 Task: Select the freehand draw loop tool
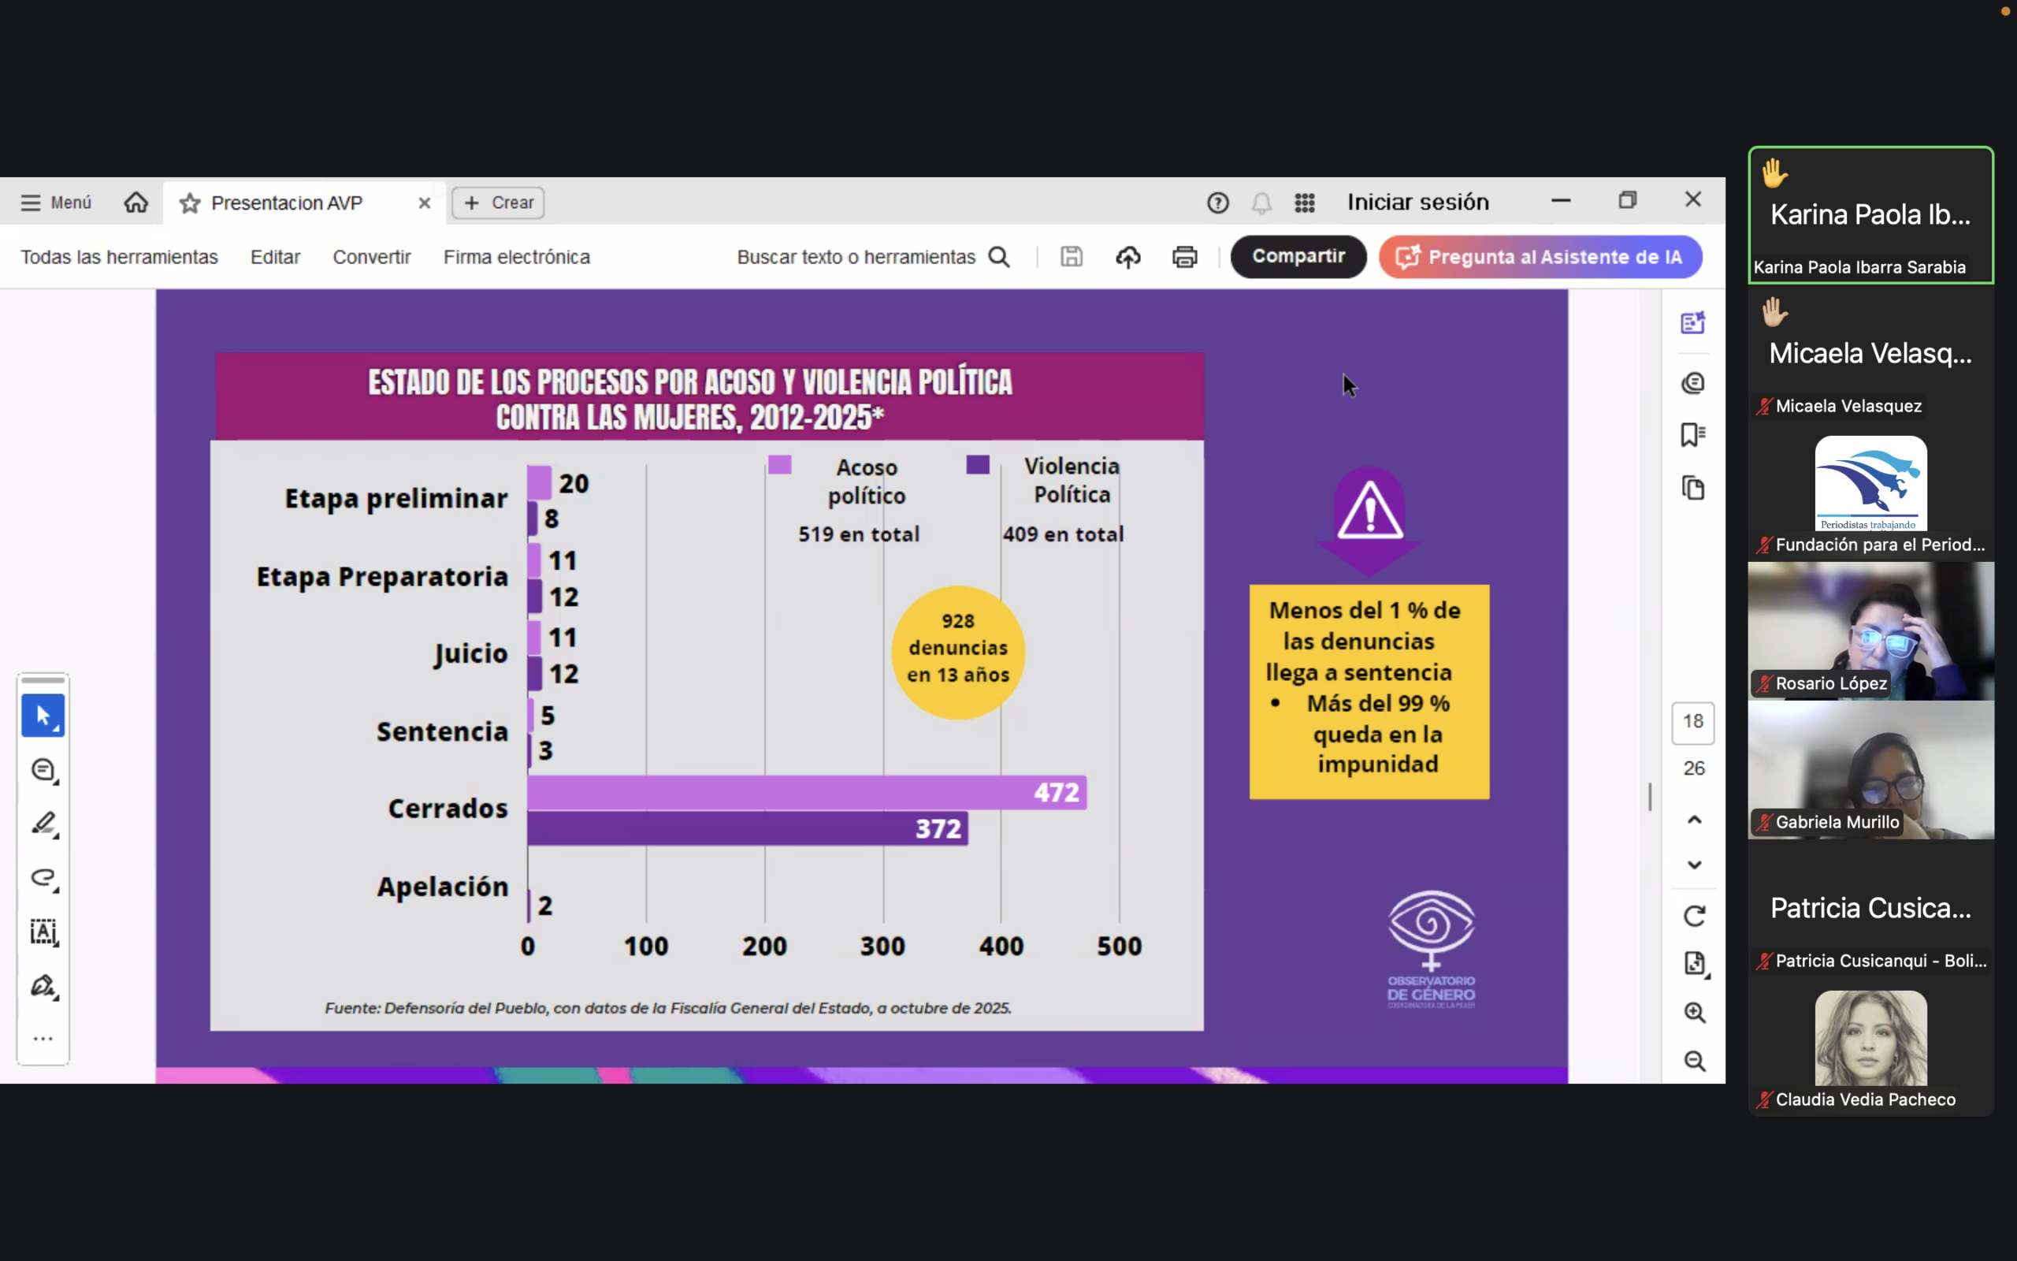[x=43, y=878]
